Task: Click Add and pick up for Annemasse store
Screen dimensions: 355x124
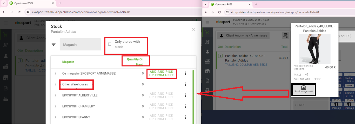Action: pos(162,74)
